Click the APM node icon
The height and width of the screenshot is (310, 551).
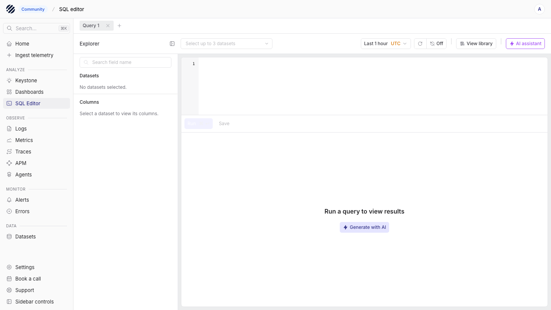tap(9, 163)
